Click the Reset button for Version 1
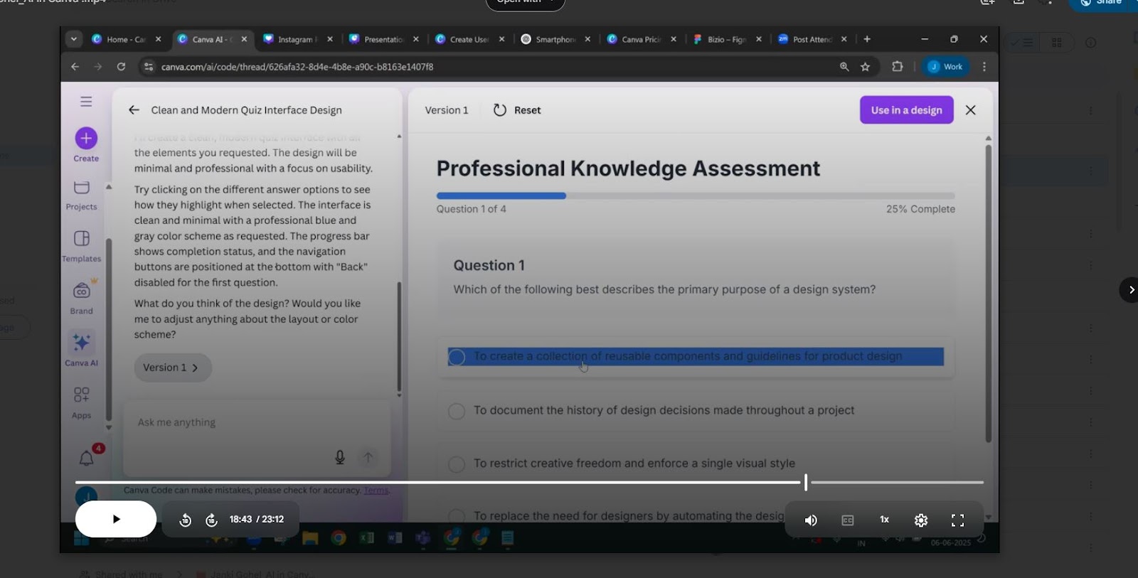Viewport: 1138px width, 578px height. (x=518, y=110)
